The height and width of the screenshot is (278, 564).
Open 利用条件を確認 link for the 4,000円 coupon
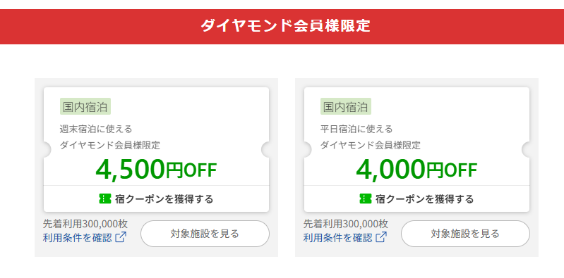coord(337,237)
